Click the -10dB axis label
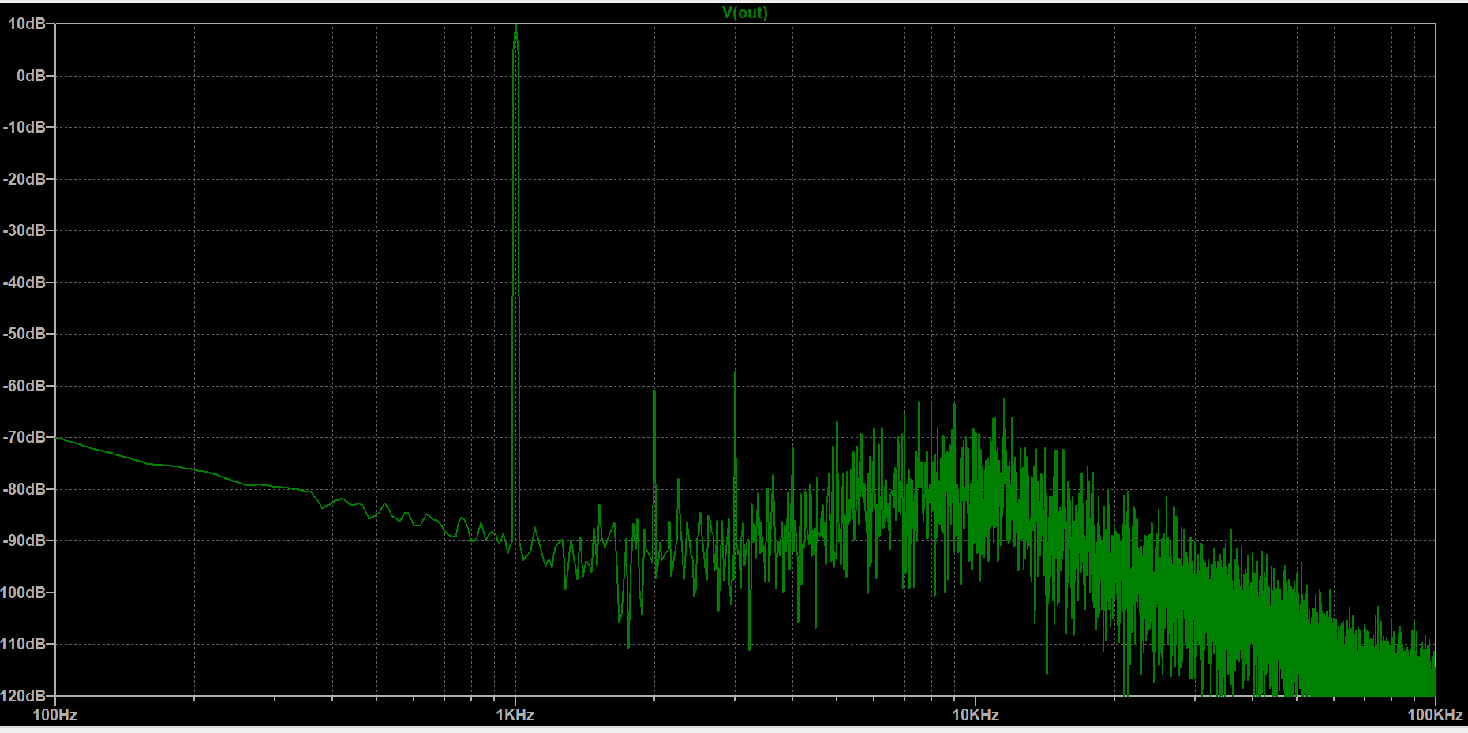 pyautogui.click(x=24, y=127)
